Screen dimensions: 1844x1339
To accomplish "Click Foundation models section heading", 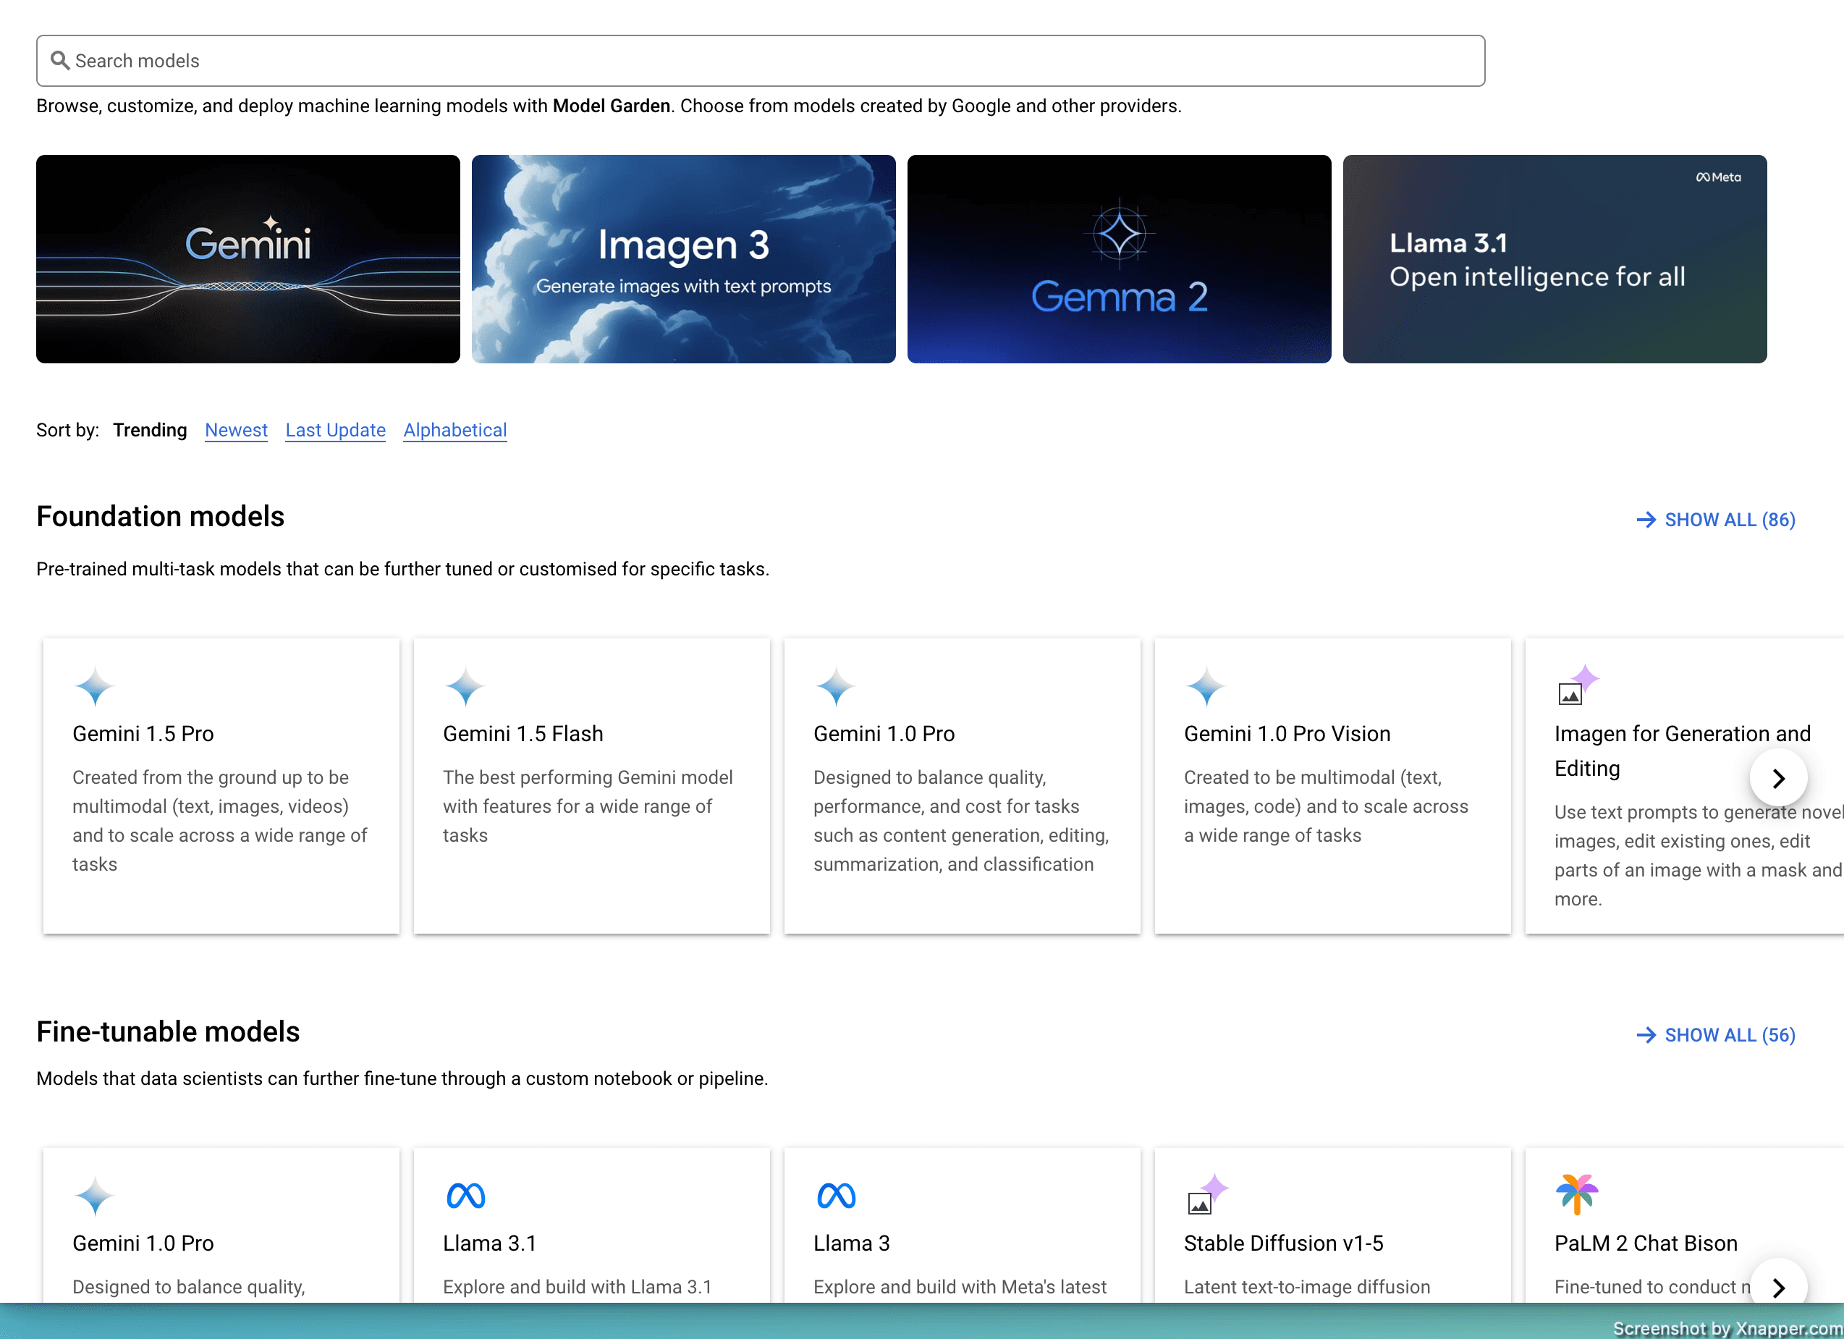I will click(161, 517).
